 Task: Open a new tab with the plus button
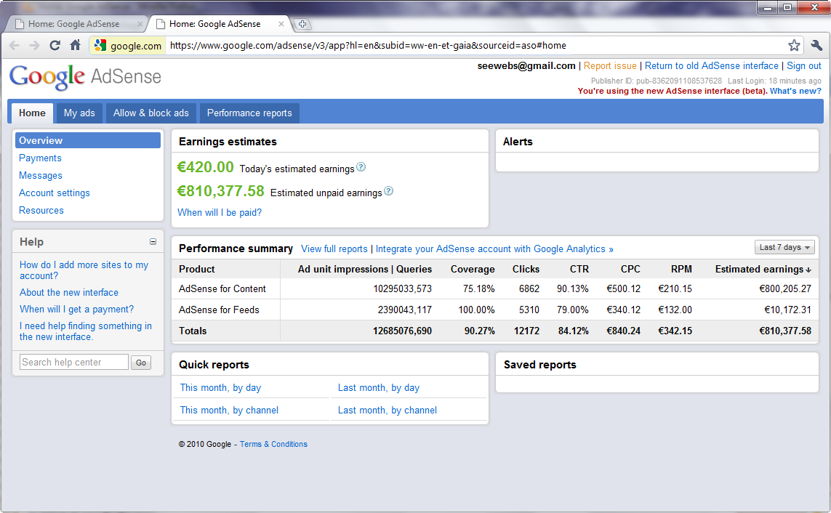[302, 24]
